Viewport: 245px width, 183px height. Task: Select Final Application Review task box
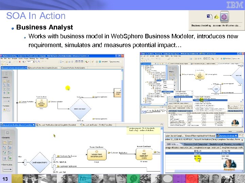pos(144,154)
